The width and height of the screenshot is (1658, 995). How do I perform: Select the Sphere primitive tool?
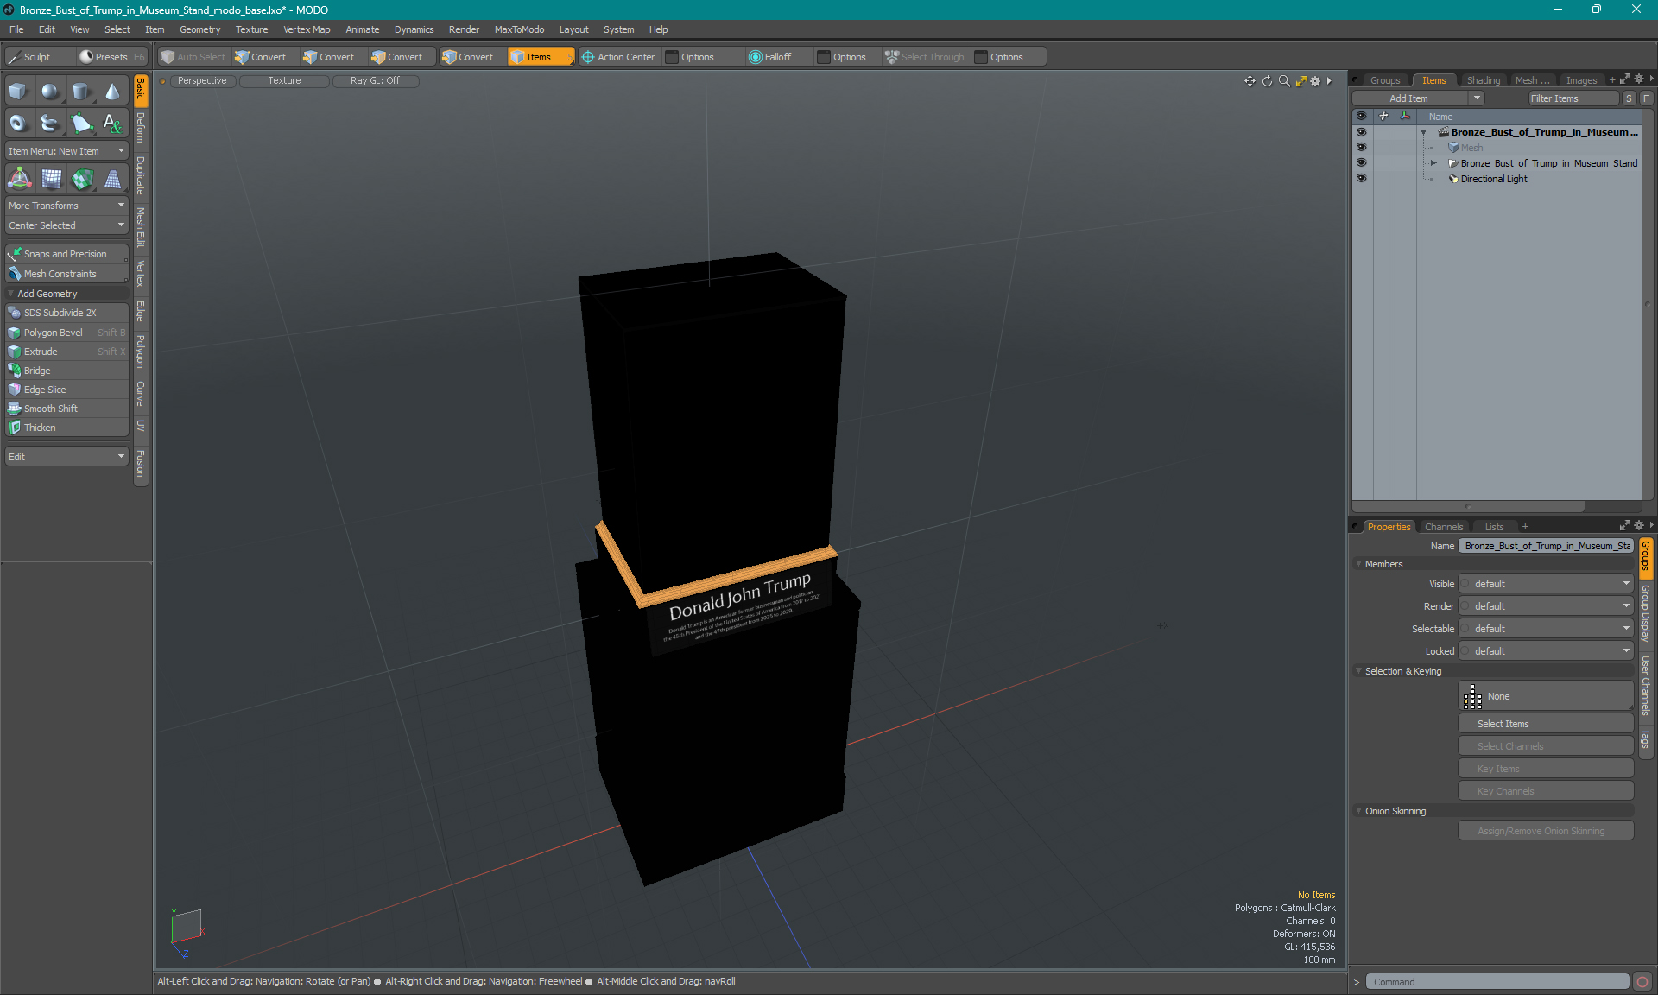[x=50, y=92]
